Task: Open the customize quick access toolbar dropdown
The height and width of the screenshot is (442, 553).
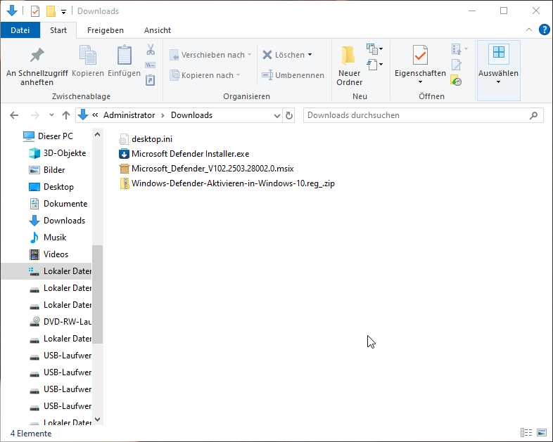Action: click(63, 12)
